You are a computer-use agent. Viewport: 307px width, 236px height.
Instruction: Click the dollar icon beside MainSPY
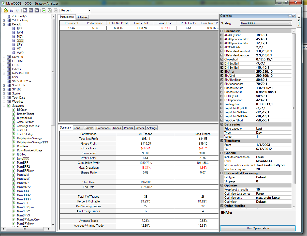(14, 203)
